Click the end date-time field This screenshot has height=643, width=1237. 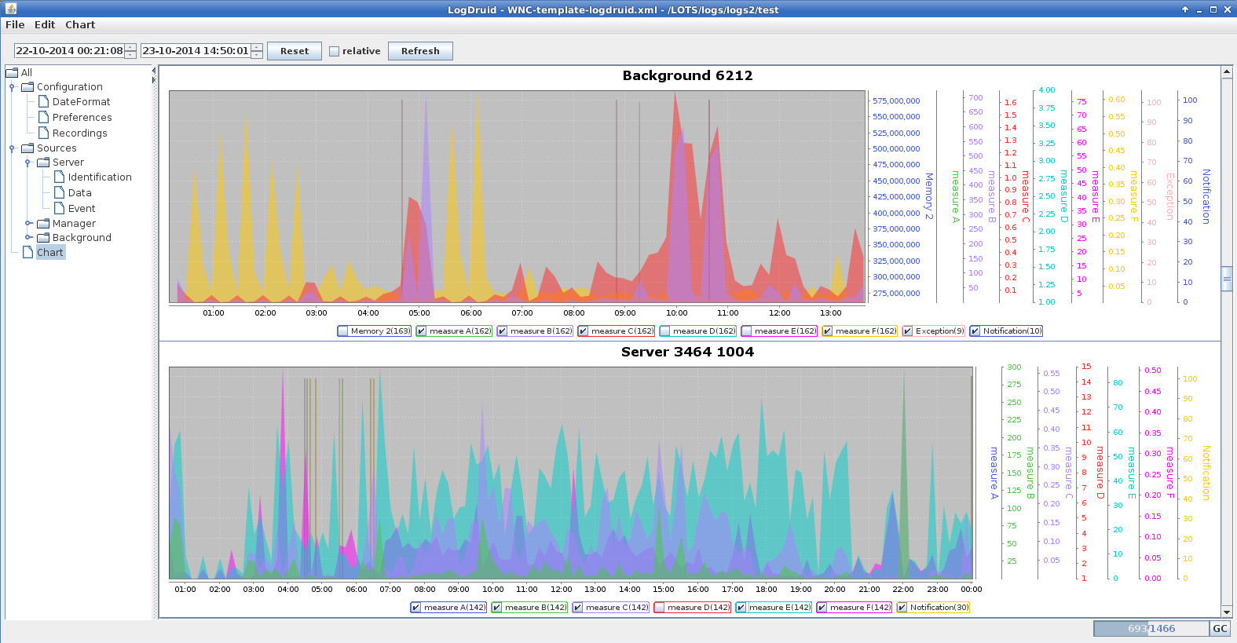point(196,51)
